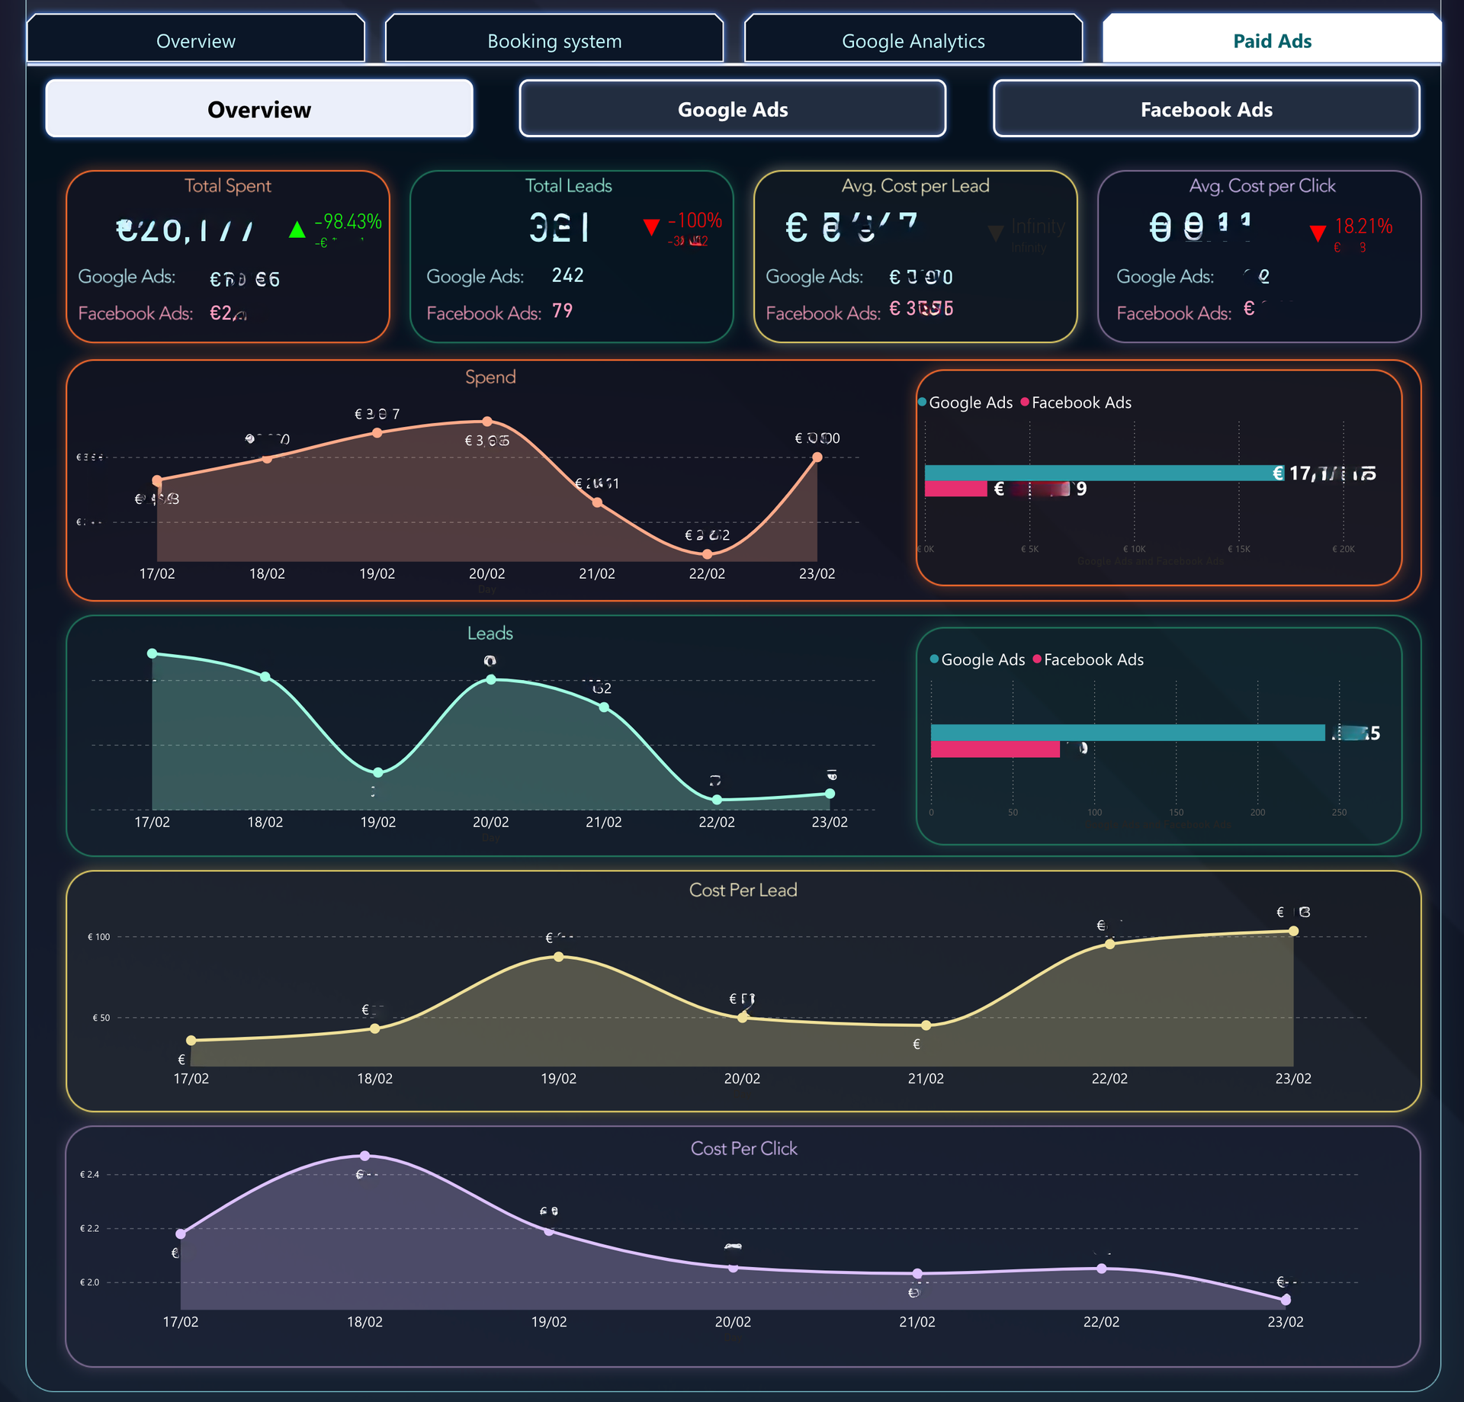Select the 19/02 dip point on Leads chart

378,772
